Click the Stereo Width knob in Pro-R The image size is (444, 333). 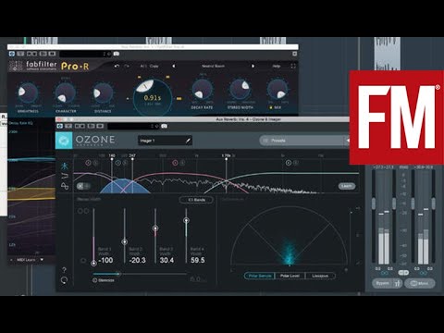(x=240, y=89)
